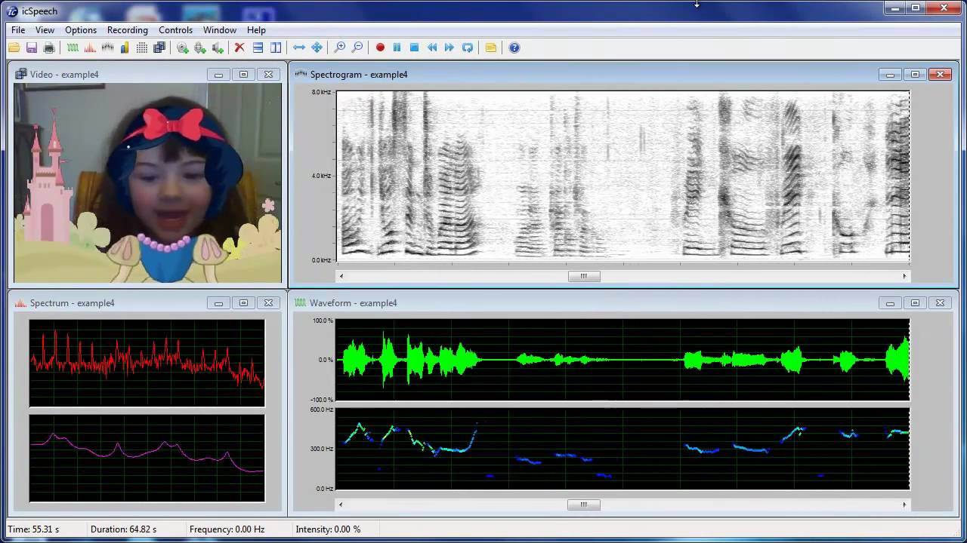Image resolution: width=967 pixels, height=543 pixels.
Task: Click the Video window title bar icon
Action: click(21, 75)
